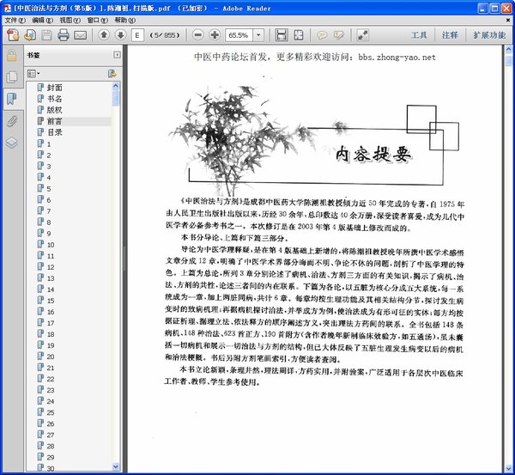Close document with menu bar X
Viewport: 515px width, 475px height.
(508, 20)
